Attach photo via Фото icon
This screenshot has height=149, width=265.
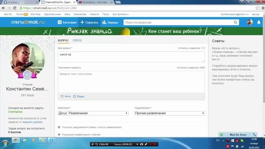pyautogui.click(x=62, y=96)
